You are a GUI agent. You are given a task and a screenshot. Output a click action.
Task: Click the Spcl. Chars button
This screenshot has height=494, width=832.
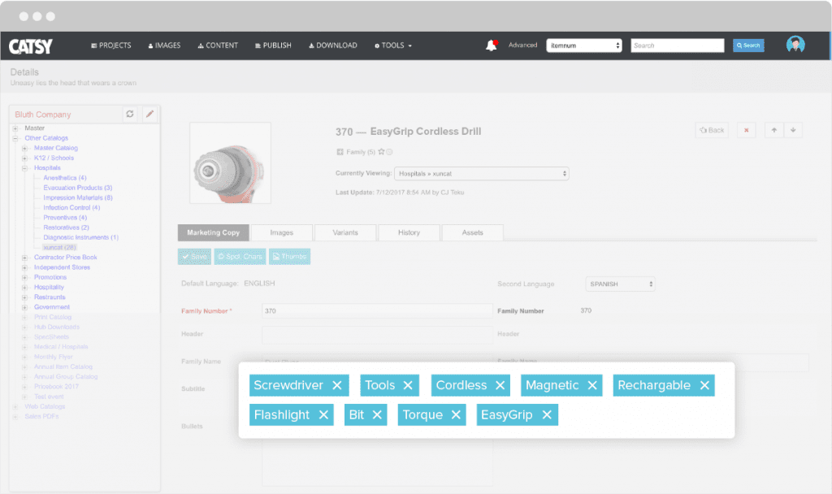(x=240, y=257)
